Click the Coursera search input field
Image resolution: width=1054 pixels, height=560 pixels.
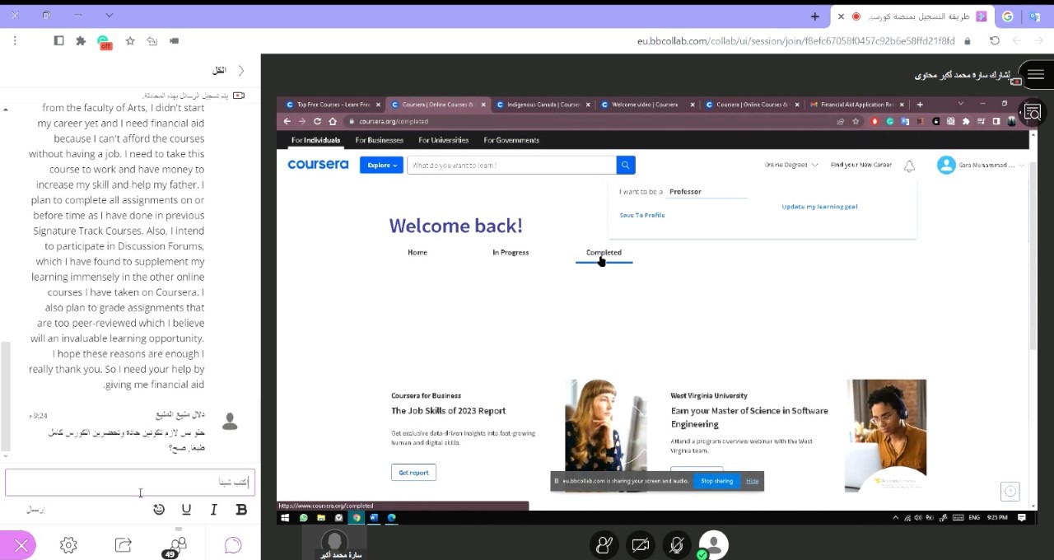coord(512,165)
